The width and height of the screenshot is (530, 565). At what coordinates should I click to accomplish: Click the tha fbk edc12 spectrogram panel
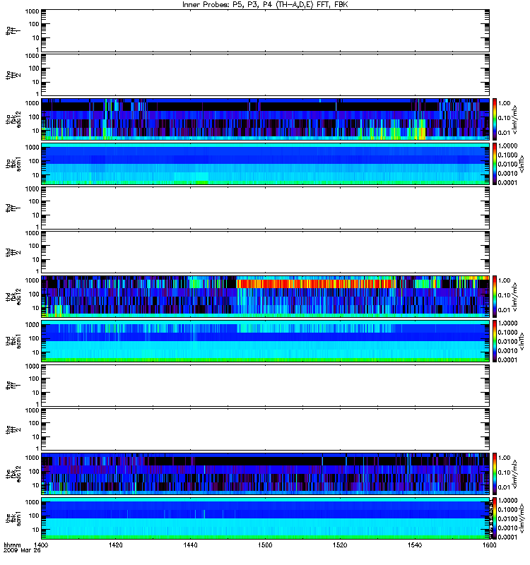click(266, 119)
